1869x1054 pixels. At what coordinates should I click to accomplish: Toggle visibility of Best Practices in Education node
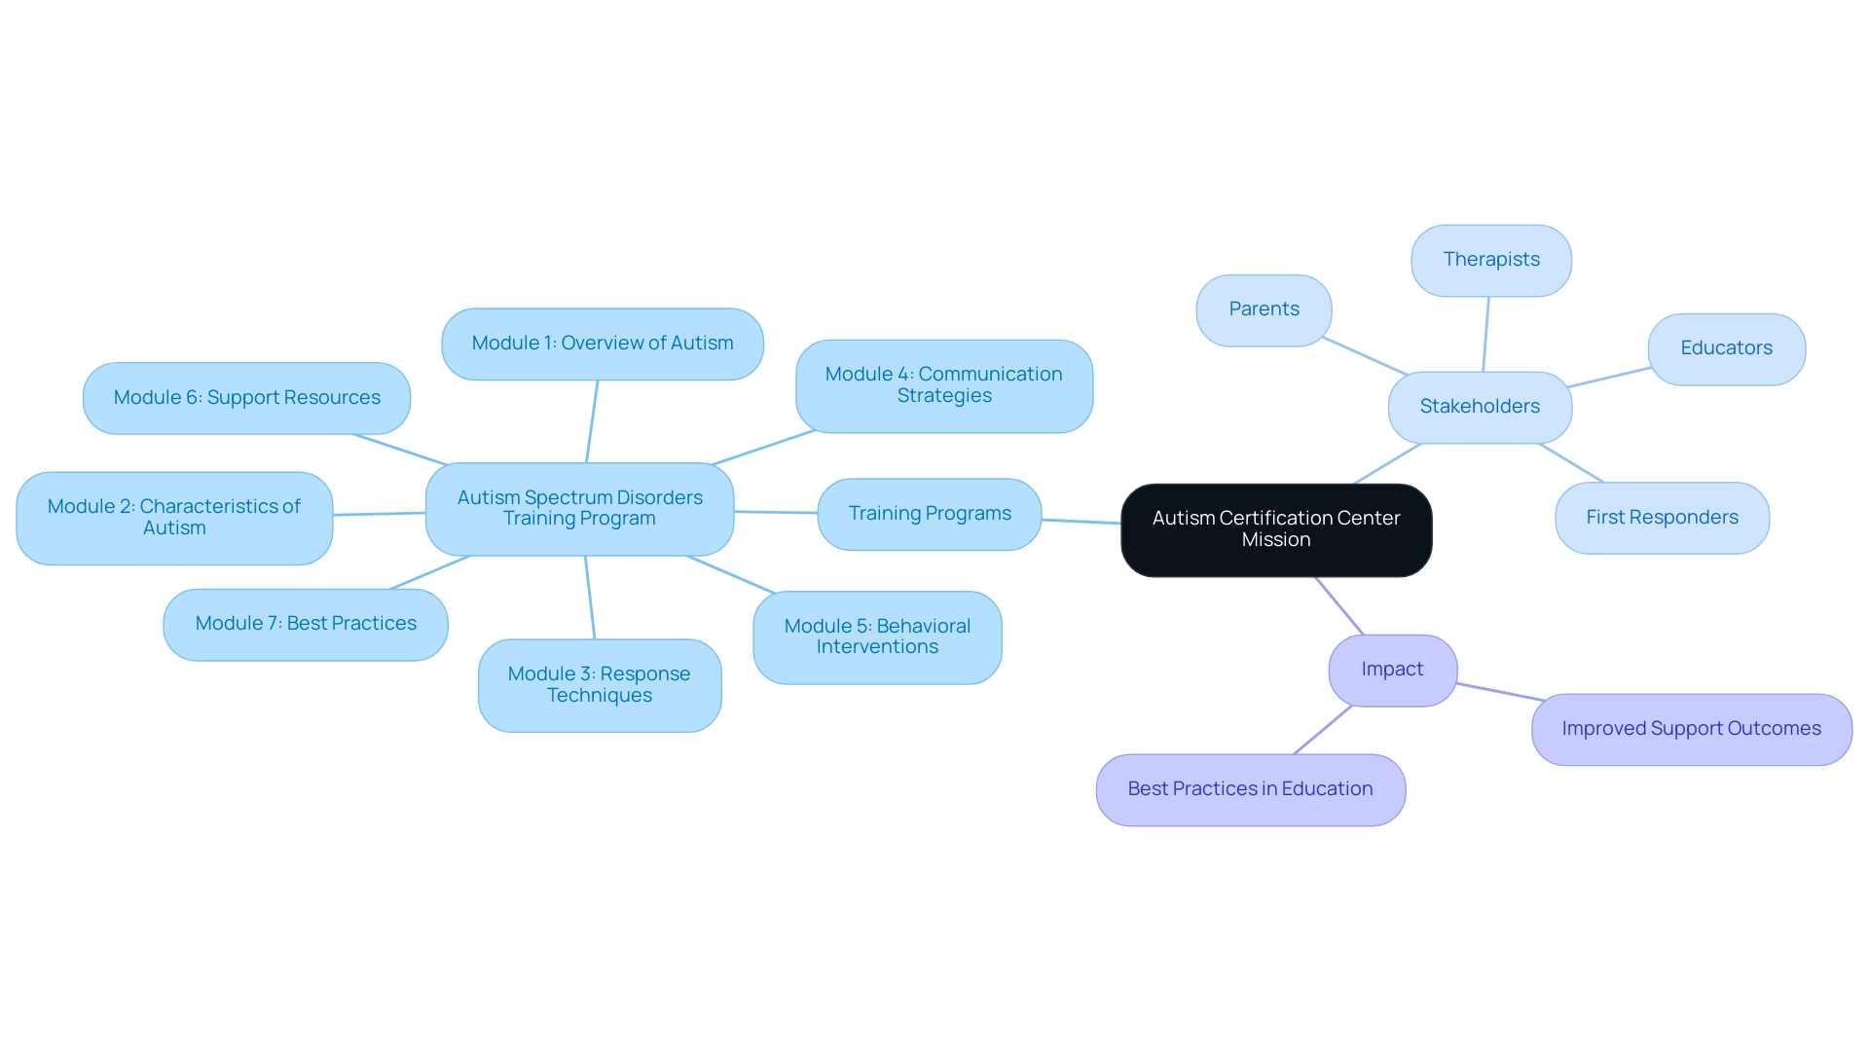(x=1252, y=791)
